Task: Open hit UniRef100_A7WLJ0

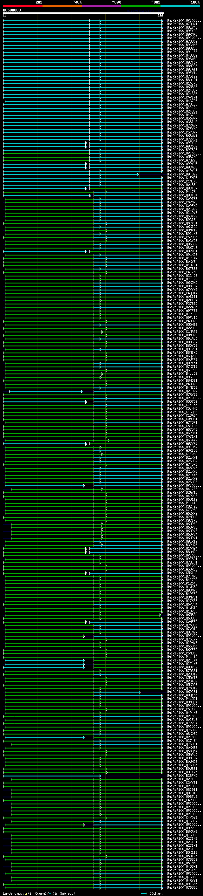Action: [x=182, y=105]
